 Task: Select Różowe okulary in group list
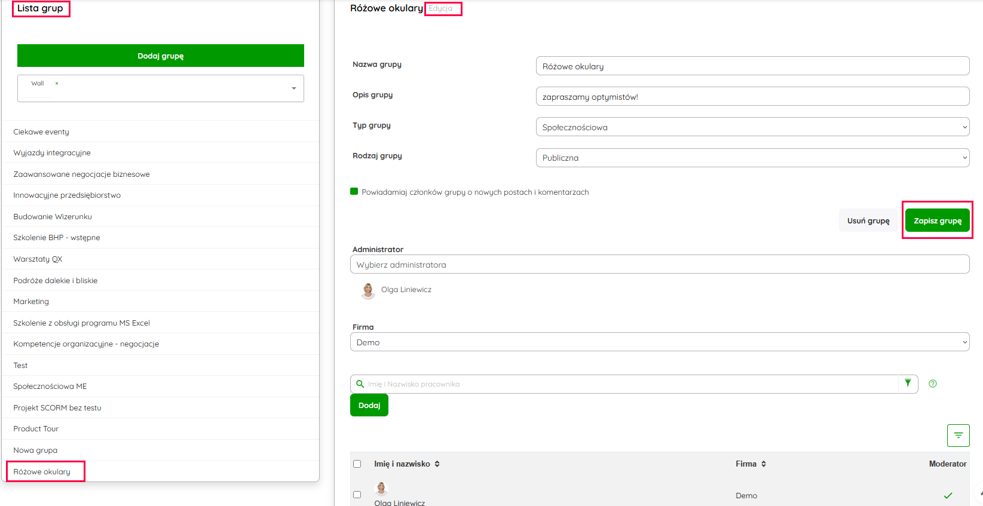[x=42, y=471]
